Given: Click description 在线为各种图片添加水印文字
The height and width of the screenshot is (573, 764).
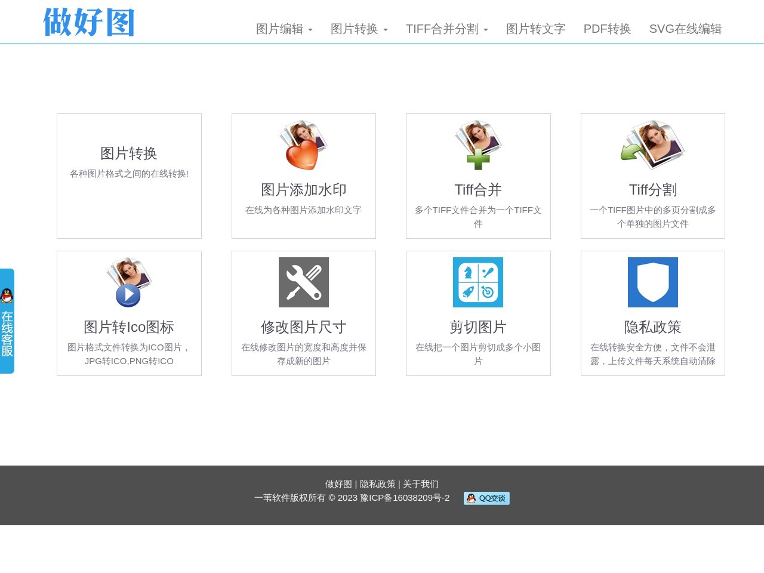Looking at the screenshot, I should [x=304, y=210].
